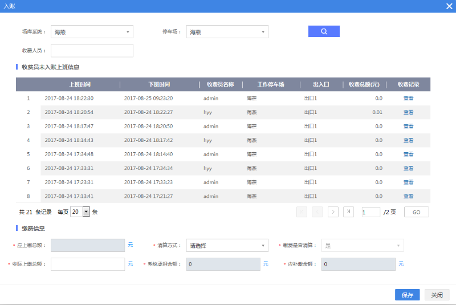Click the 收费总额(元) column header

tap(364, 84)
